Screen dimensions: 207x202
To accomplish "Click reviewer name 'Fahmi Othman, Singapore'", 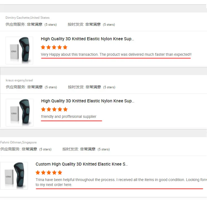I will click(x=18, y=142).
